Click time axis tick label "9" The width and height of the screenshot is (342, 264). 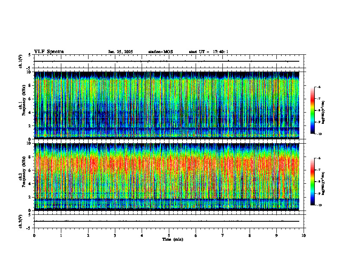click(276, 236)
